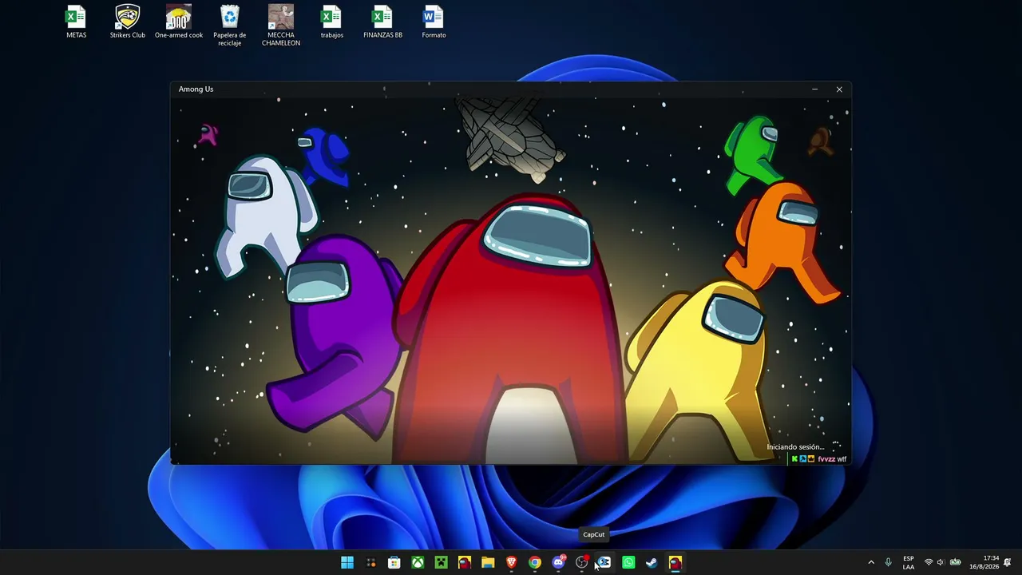The height and width of the screenshot is (575, 1022).
Task: Launch Steam from the taskbar
Action: point(652,562)
